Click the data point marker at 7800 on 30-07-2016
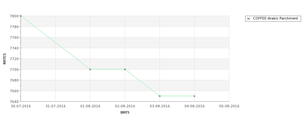308x135 pixels. 21,16
